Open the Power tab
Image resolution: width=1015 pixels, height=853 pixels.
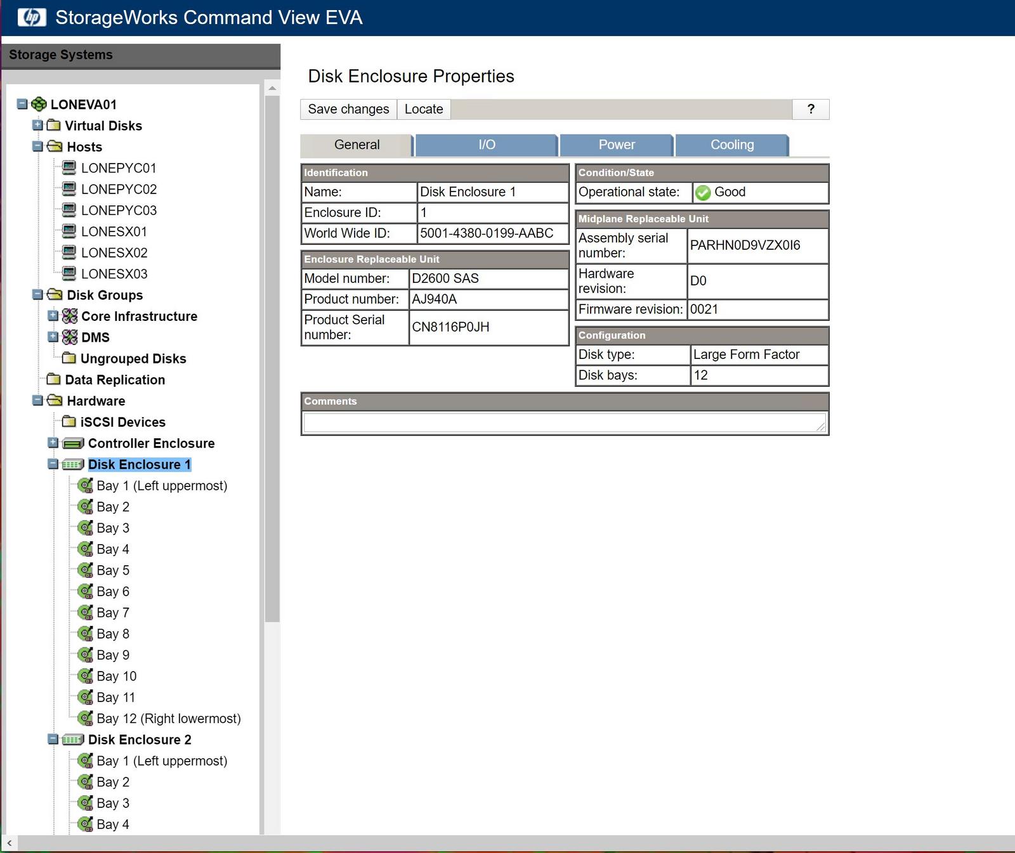pos(617,145)
